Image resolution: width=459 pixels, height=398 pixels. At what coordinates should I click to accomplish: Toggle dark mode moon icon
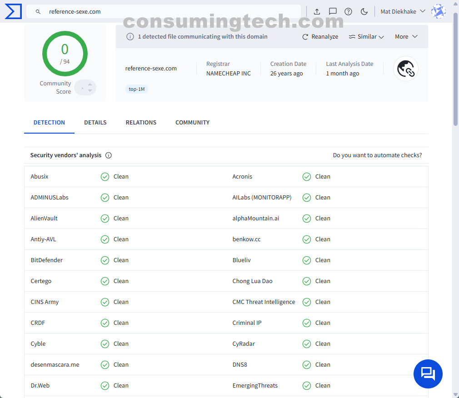point(364,11)
